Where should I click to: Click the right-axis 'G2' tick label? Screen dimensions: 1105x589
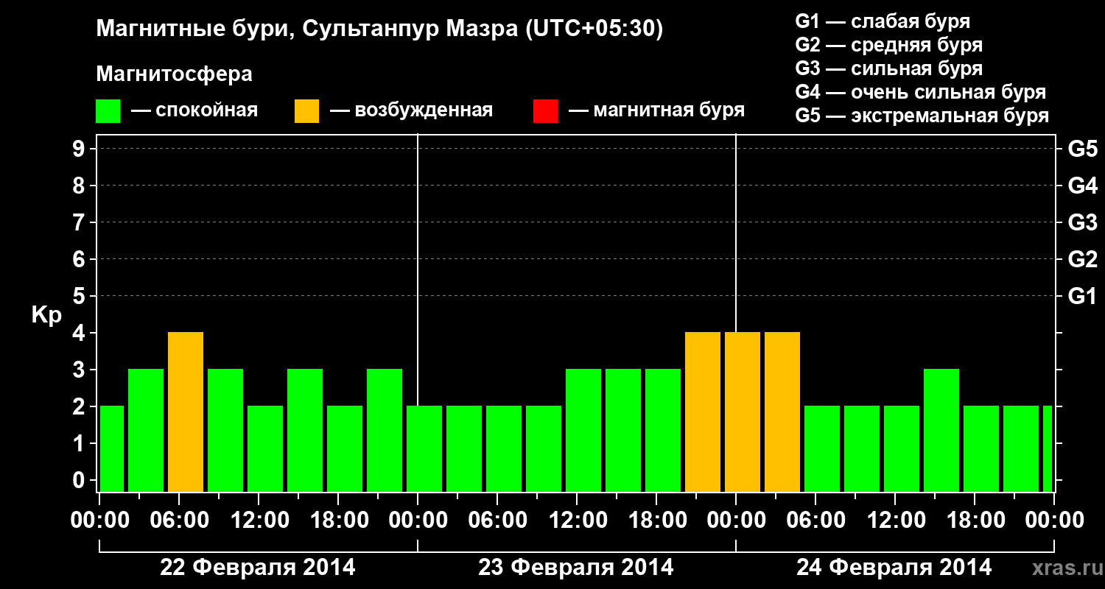pyautogui.click(x=1082, y=259)
